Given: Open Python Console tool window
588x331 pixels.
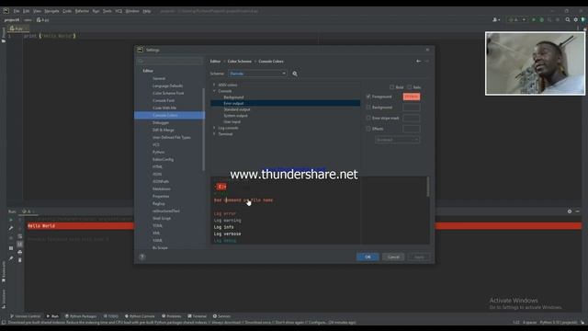Looking at the screenshot, I should click(x=140, y=316).
